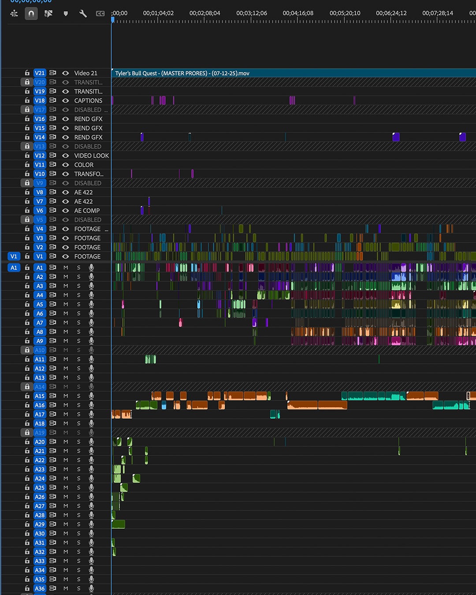Toggle V1 source patching indicator
Screen dimensions: 476x595
pyautogui.click(x=14, y=257)
